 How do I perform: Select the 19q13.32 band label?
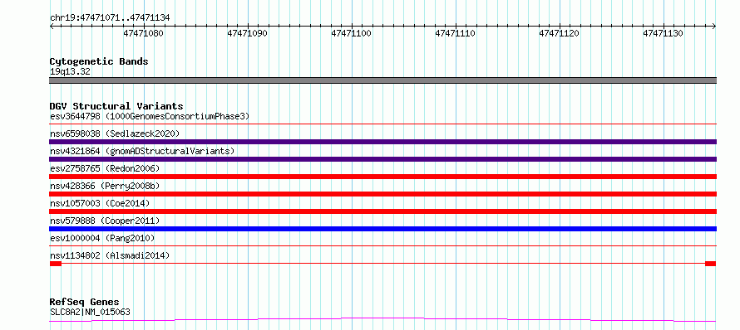70,72
